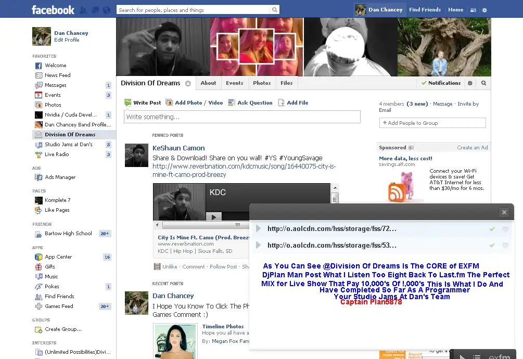Love the second aolcdn track heart
523x359 pixels.
click(x=505, y=246)
